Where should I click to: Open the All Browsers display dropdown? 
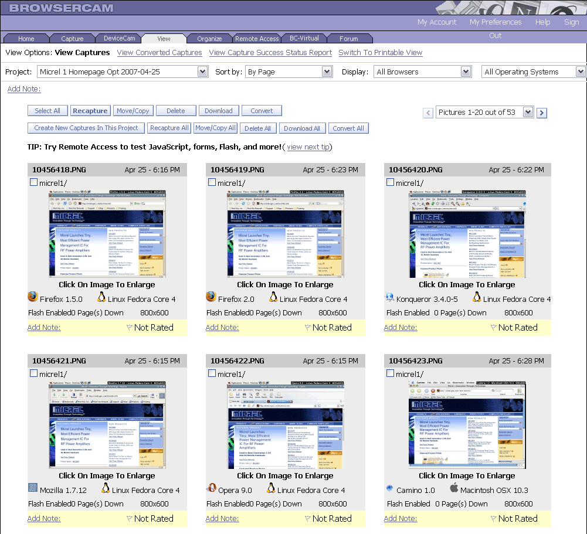coord(466,72)
